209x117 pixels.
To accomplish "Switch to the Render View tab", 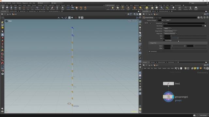I will [23, 11].
